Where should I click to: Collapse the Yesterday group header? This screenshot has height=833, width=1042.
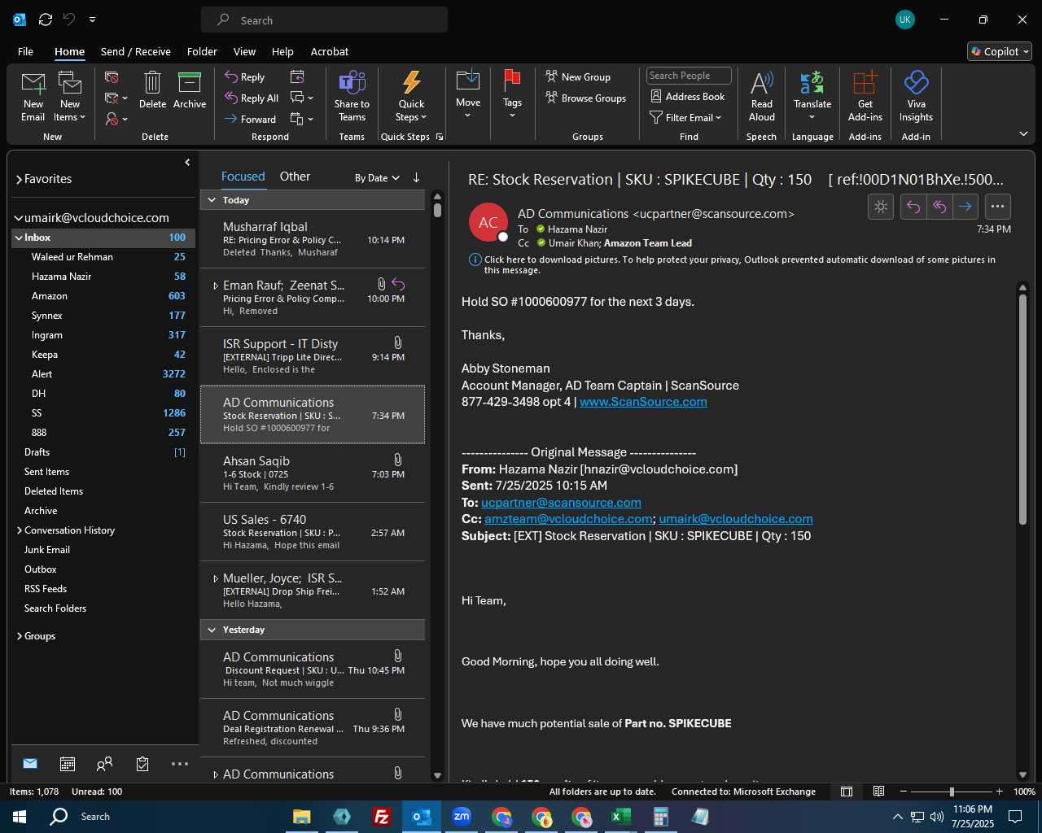point(212,630)
